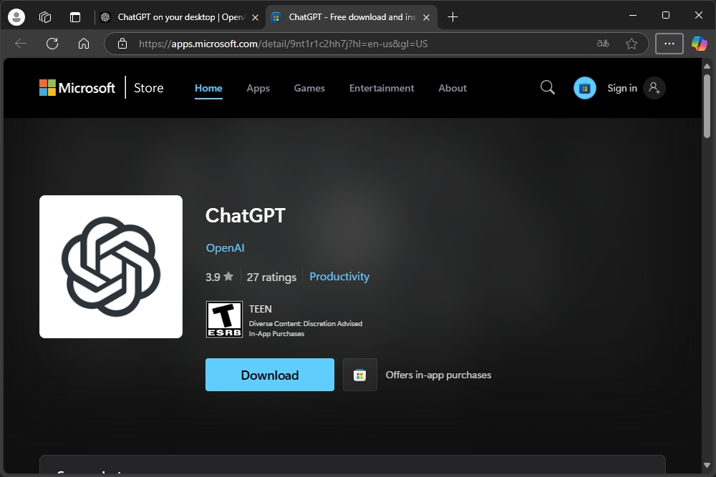Toggle the vertical tabs icon
This screenshot has width=716, height=477.
(75, 17)
